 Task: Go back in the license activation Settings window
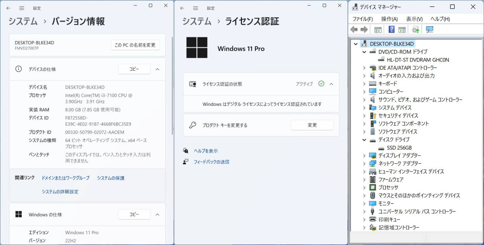pos(182,8)
